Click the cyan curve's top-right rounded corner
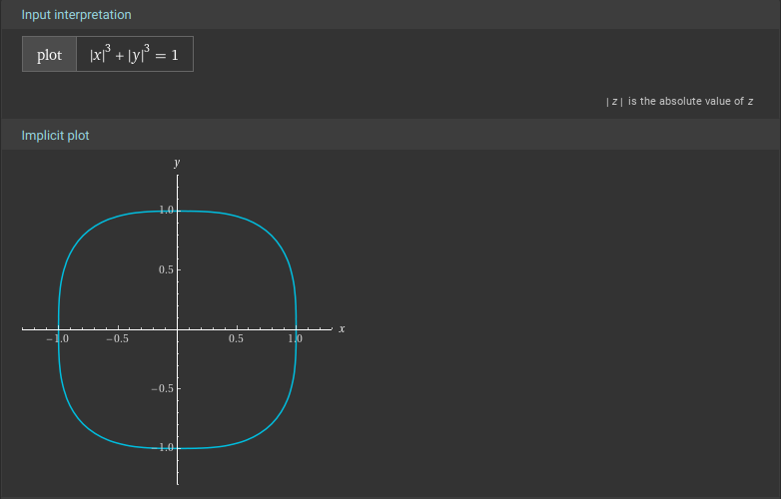This screenshot has height=499, width=781. (272, 236)
